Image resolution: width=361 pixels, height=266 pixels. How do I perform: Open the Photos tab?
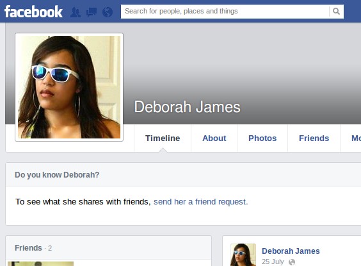(262, 138)
